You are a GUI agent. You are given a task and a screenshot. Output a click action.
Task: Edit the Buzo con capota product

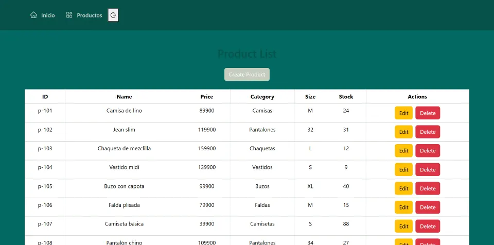[403, 188]
